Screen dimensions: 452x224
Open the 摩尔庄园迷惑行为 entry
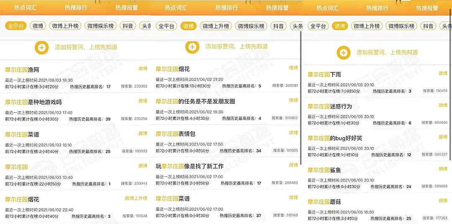(377, 113)
